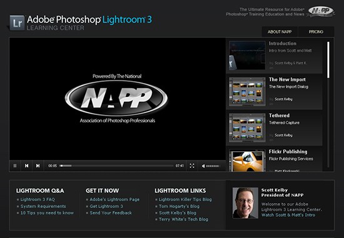
Task: Click Watch Scott & Matt's Intro link
Action: [x=288, y=215]
